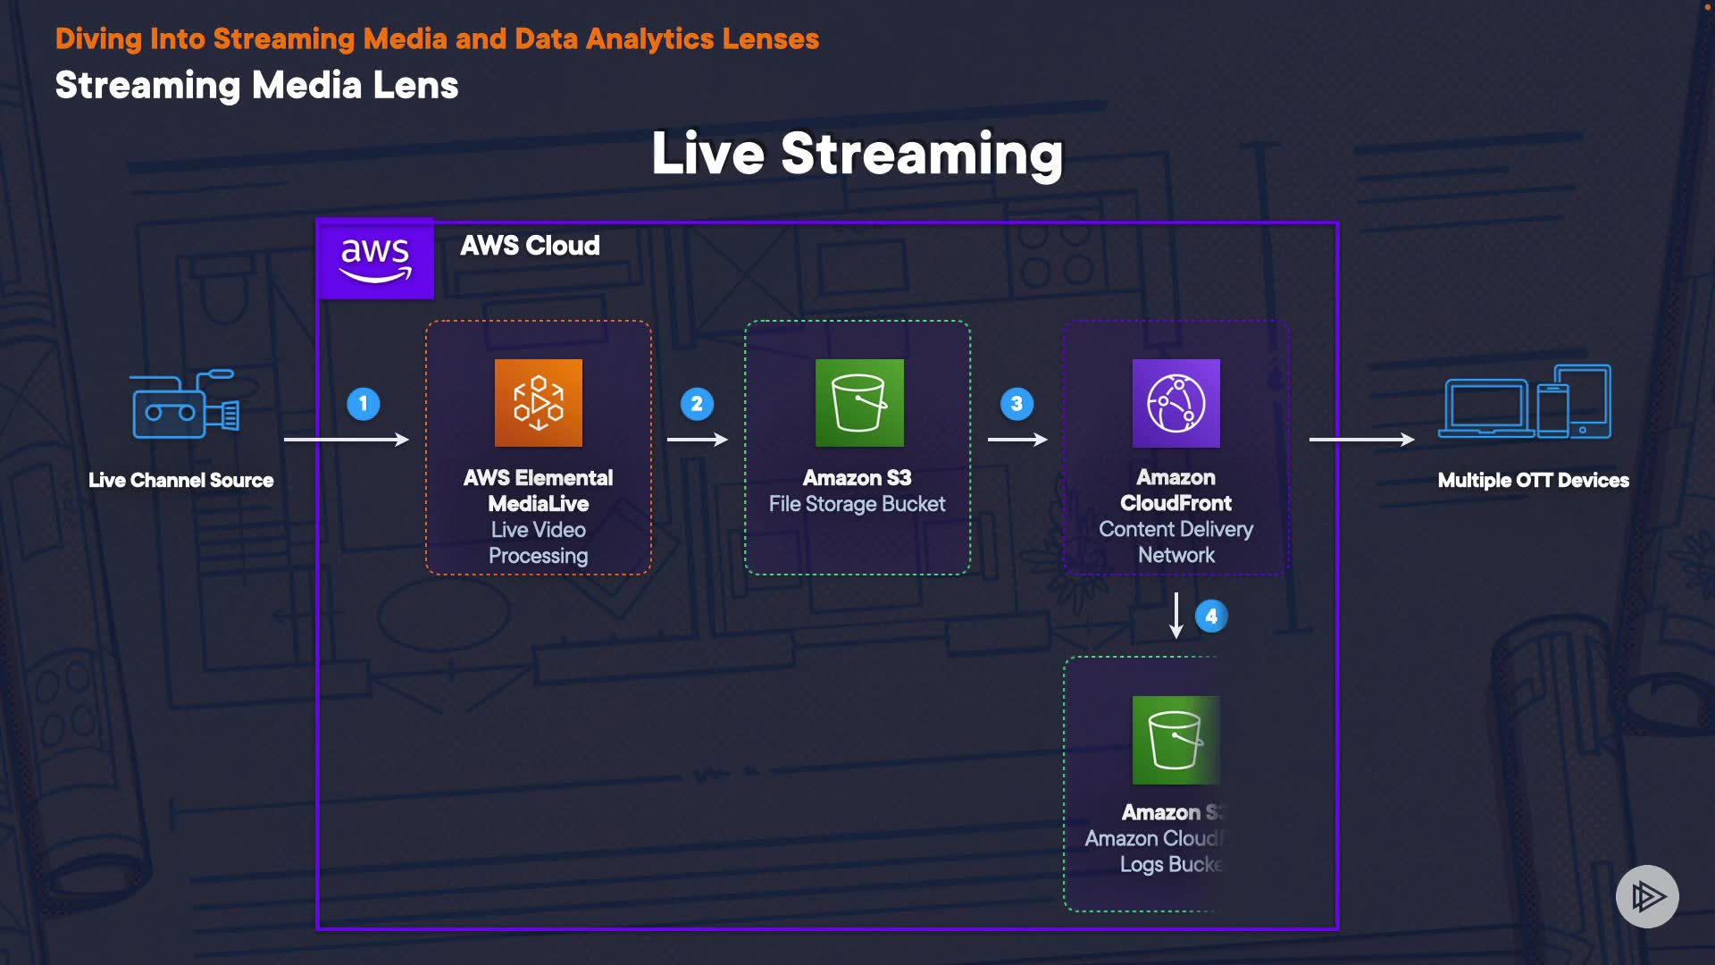The width and height of the screenshot is (1715, 965).
Task: Click the Multiple OTT Devices label
Action: coord(1533,481)
